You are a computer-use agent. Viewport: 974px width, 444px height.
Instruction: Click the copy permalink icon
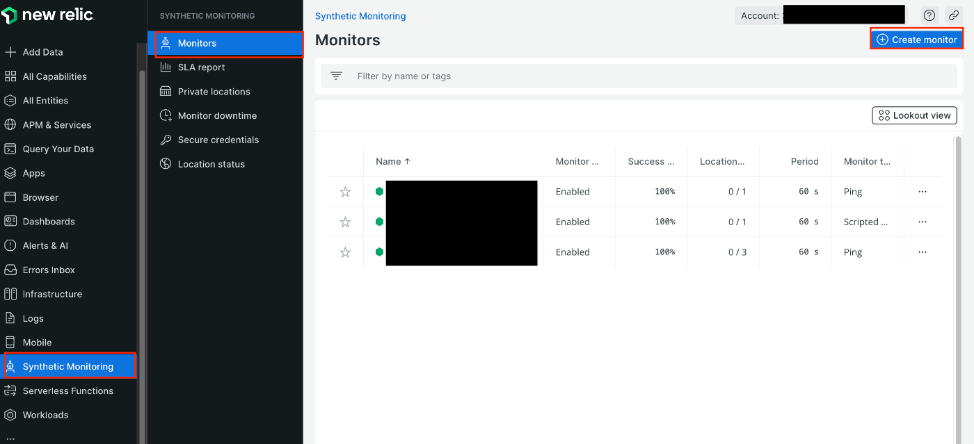(953, 15)
